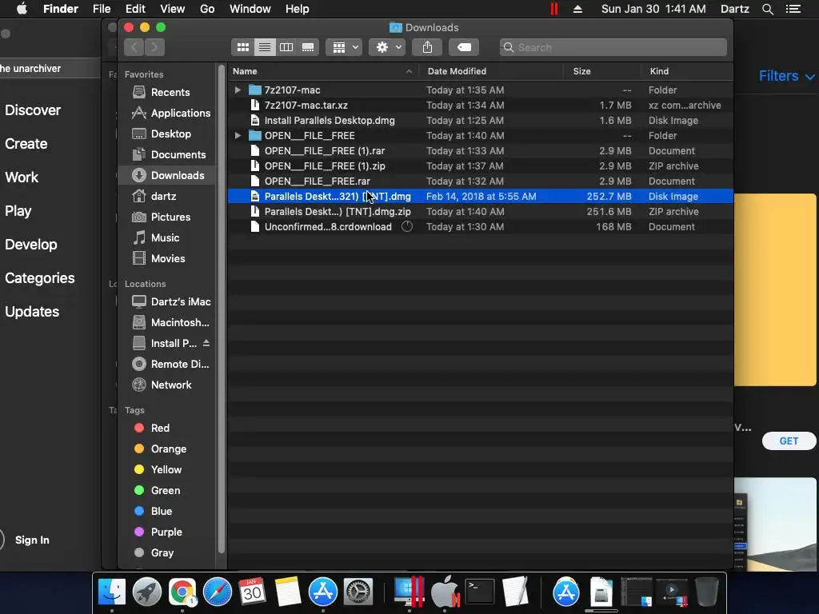The image size is (819, 614).
Task: Select the Parallels Deskt...) [TNT].dmg.zip file
Action: (481, 211)
